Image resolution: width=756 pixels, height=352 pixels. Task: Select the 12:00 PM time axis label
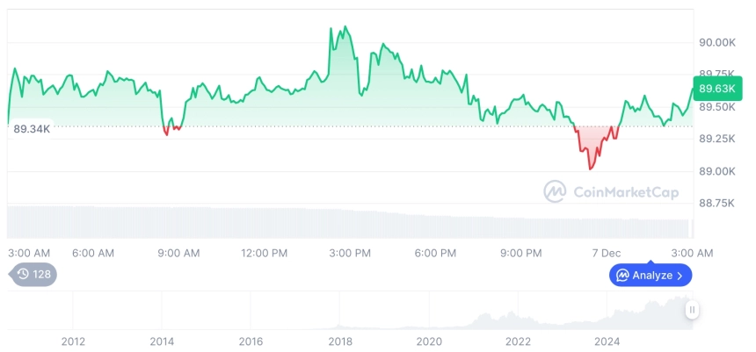[264, 253]
